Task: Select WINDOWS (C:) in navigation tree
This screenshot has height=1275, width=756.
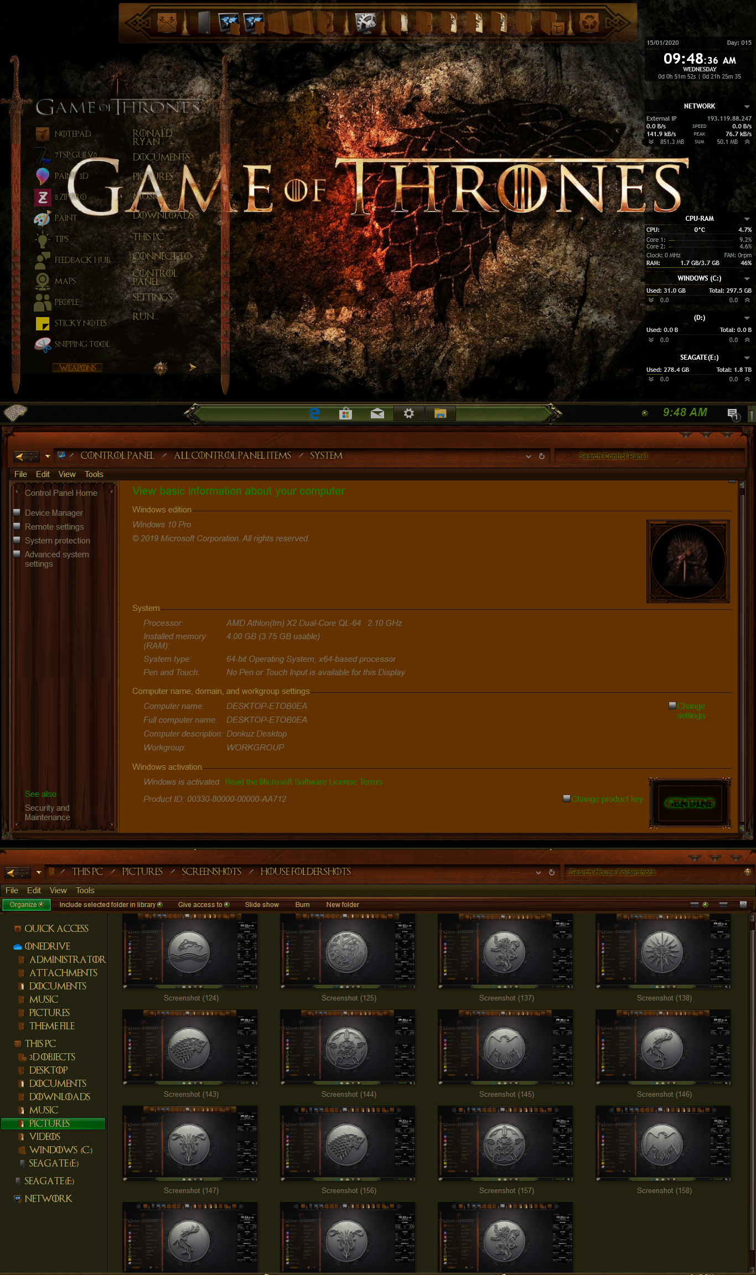Action: 60,1150
